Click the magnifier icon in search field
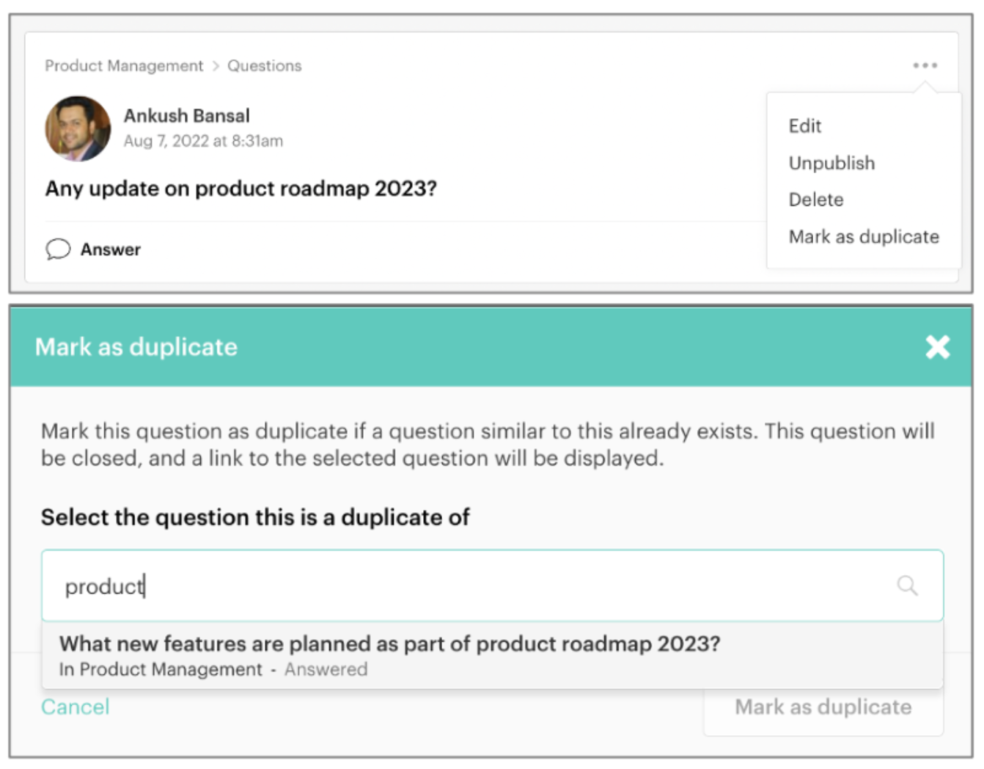The height and width of the screenshot is (769, 984). click(907, 586)
